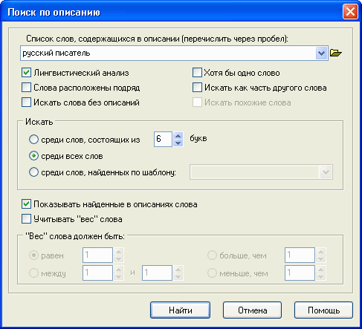Enable Учитывать "вес" слова checkbox
This screenshot has width=362, height=329.
[x=26, y=219]
